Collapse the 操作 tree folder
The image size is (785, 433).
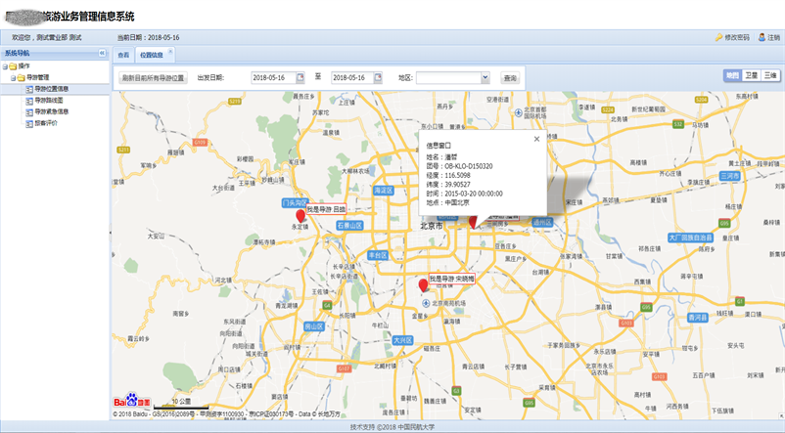point(5,65)
